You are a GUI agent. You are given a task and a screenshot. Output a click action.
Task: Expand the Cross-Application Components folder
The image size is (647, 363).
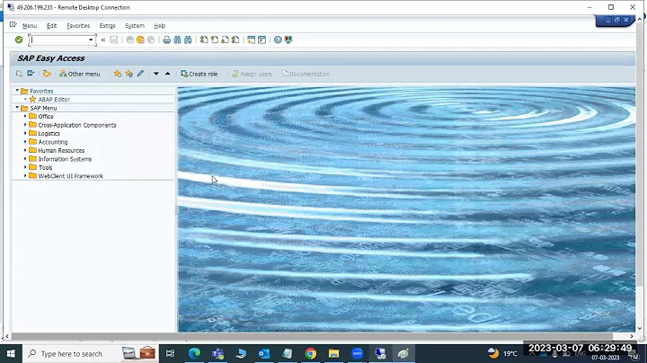pyautogui.click(x=25, y=125)
